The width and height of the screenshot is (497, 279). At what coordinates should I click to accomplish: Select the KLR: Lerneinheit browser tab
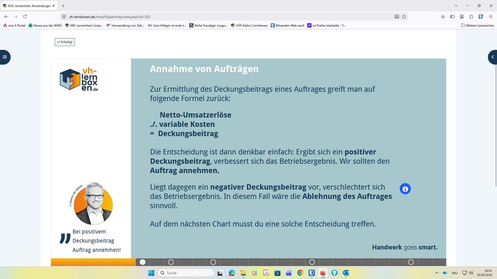coord(29,6)
